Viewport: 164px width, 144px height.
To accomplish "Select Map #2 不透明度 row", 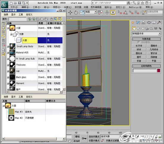I will (x=34, y=118).
